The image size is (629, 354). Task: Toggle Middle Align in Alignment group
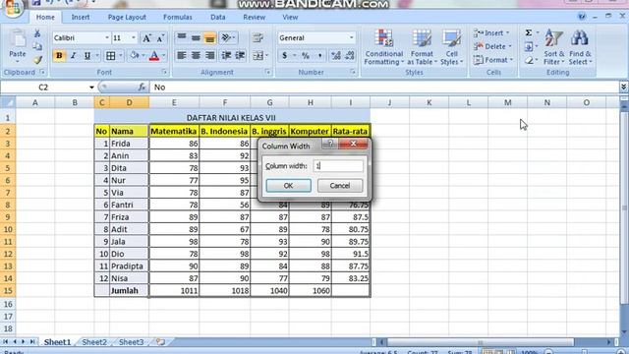click(196, 37)
